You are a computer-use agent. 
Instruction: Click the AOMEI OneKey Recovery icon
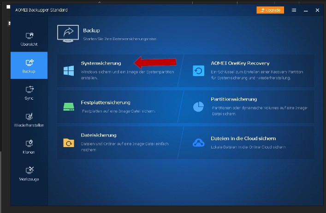tap(199, 71)
